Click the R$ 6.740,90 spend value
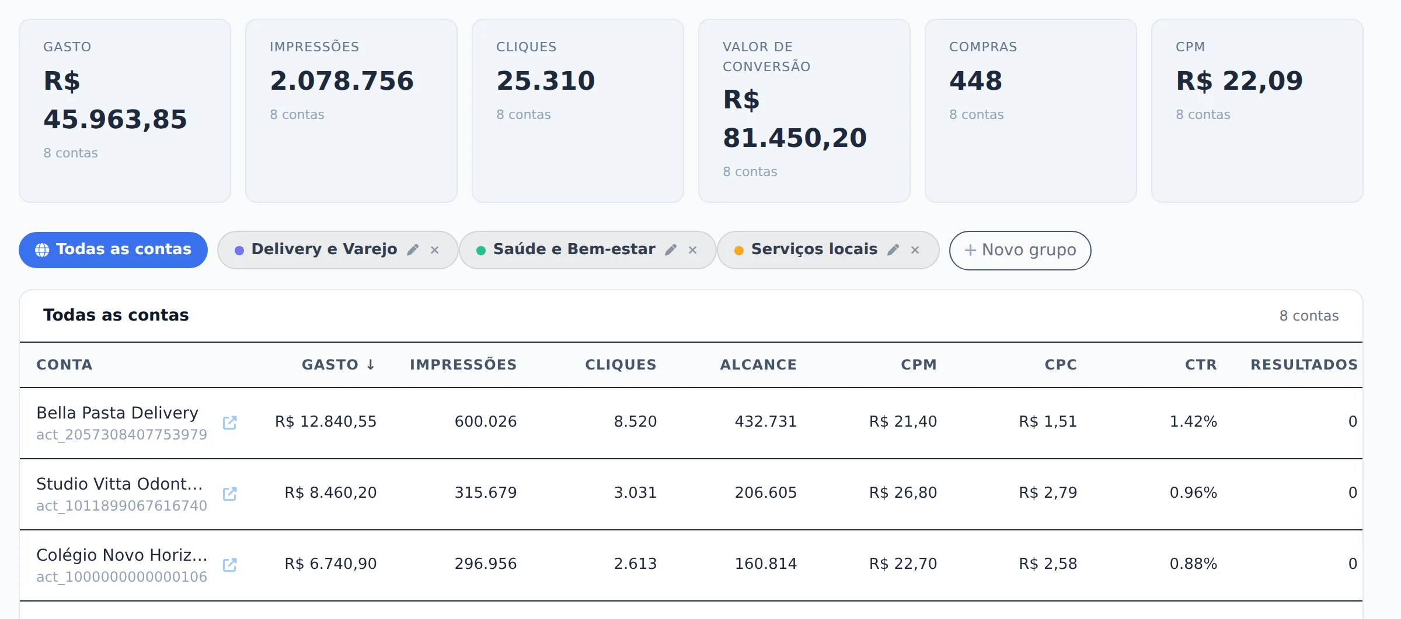This screenshot has width=1401, height=619. [x=330, y=564]
